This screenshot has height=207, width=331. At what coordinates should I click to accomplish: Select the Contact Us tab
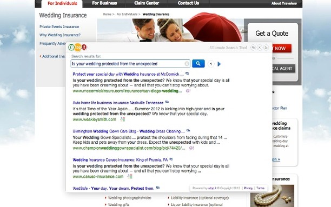point(188,3)
